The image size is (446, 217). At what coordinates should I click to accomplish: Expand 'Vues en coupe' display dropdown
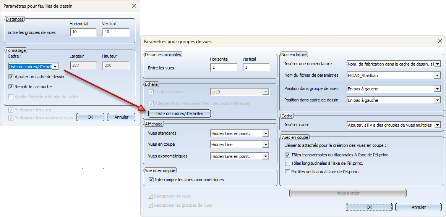click(x=266, y=145)
